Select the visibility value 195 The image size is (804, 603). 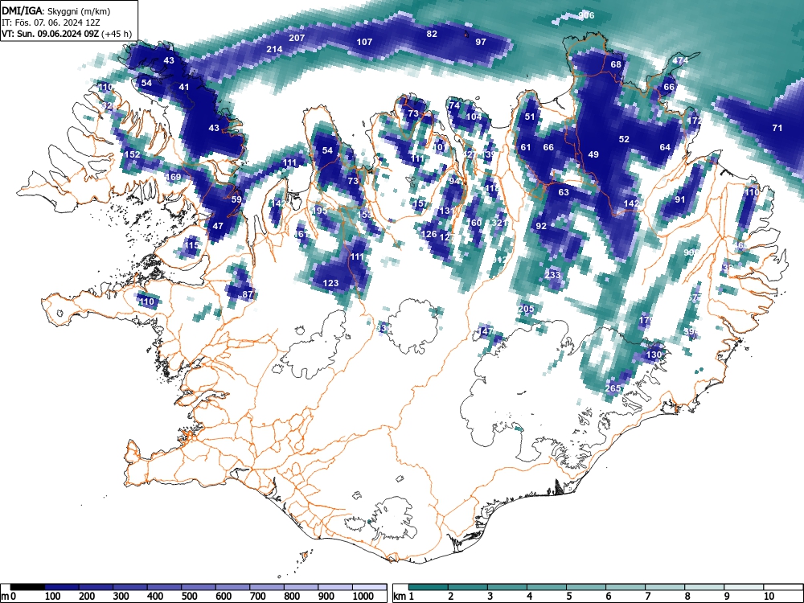pyautogui.click(x=319, y=211)
